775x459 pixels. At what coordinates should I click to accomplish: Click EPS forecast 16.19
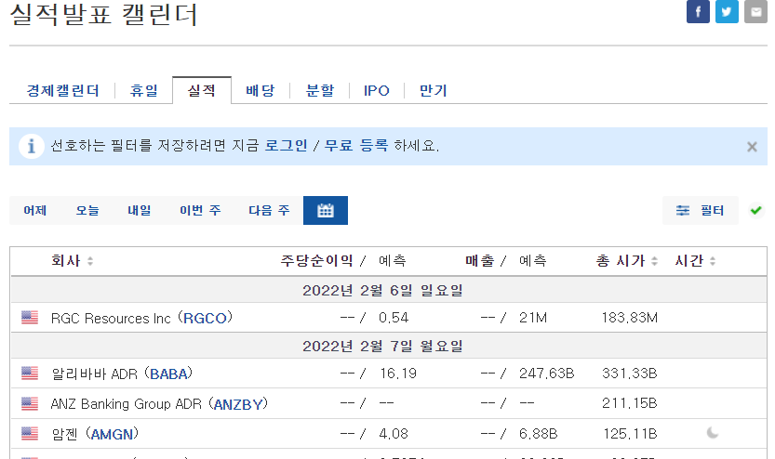[x=398, y=374]
